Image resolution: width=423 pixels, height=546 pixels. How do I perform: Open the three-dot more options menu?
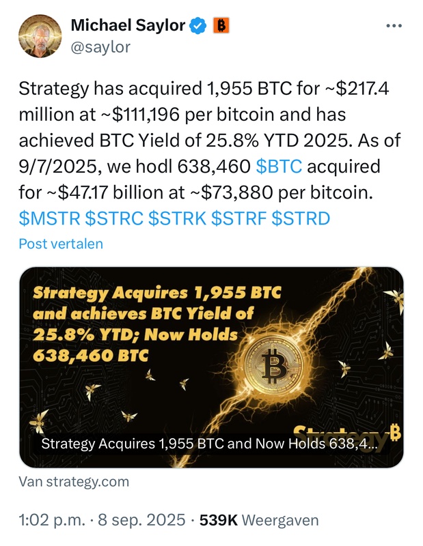pos(394,26)
